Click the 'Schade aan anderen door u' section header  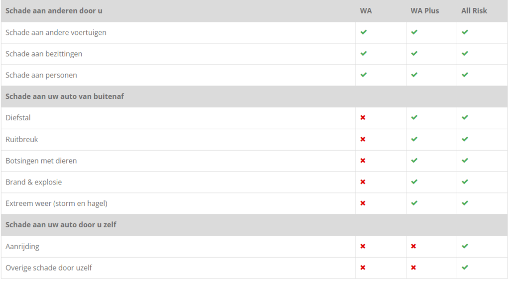(x=54, y=10)
